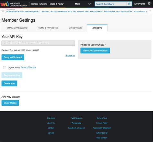This screenshot has height=142, width=153.
Task: Open Sickertshofen, Bavaria recent city
Action: [23, 11]
